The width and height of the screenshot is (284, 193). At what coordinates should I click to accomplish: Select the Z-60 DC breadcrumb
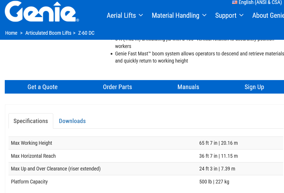[86, 33]
